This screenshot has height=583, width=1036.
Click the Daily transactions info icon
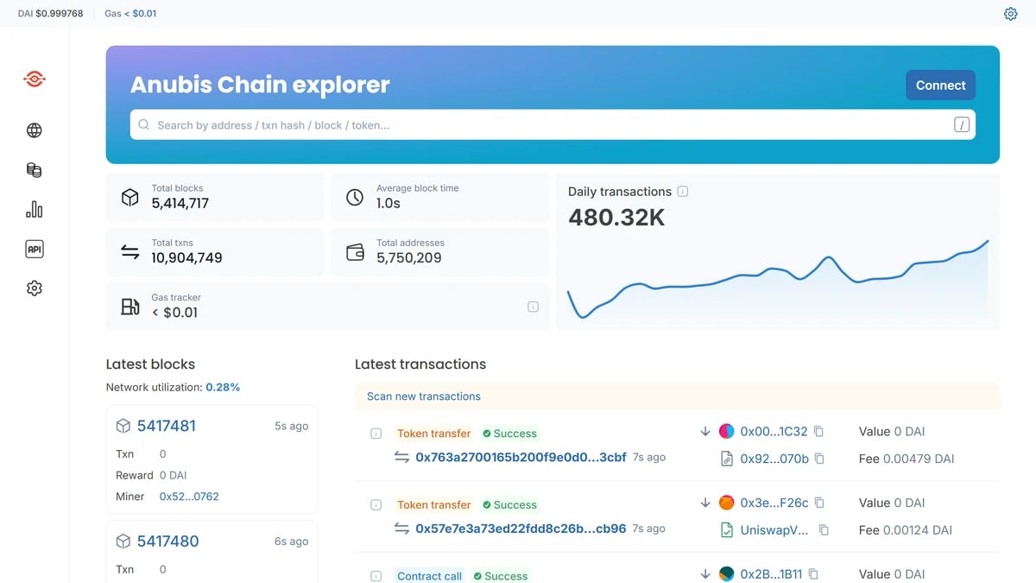[x=683, y=192]
